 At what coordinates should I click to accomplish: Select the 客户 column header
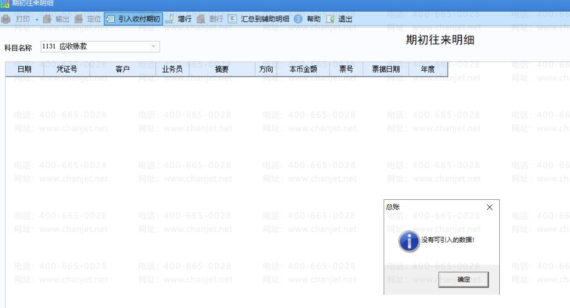123,70
